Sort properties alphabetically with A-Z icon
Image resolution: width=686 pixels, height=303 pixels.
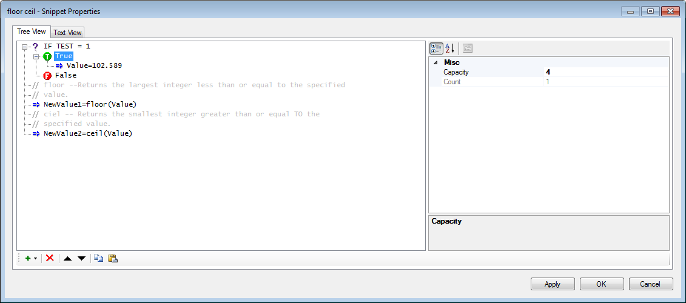(449, 48)
